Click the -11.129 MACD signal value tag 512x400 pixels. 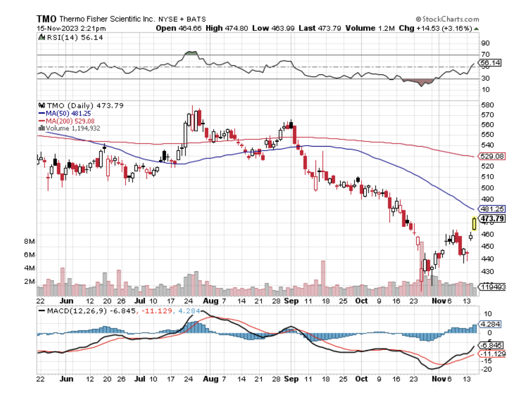pyautogui.click(x=493, y=354)
